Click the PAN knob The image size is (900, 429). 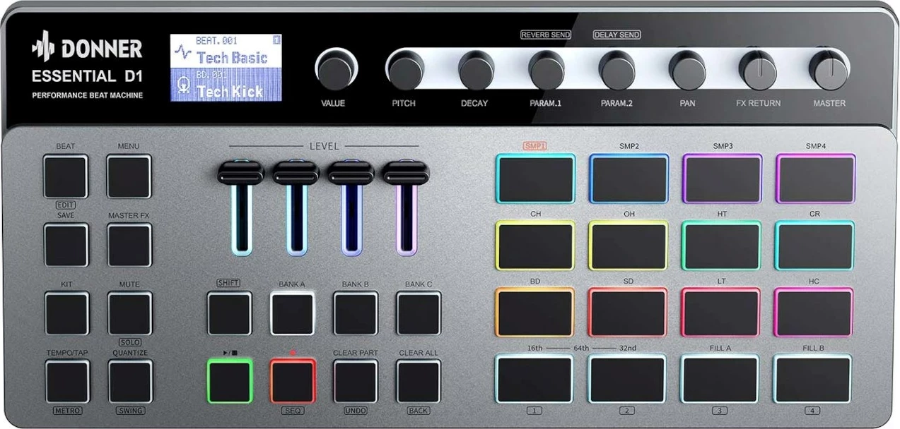tap(687, 71)
